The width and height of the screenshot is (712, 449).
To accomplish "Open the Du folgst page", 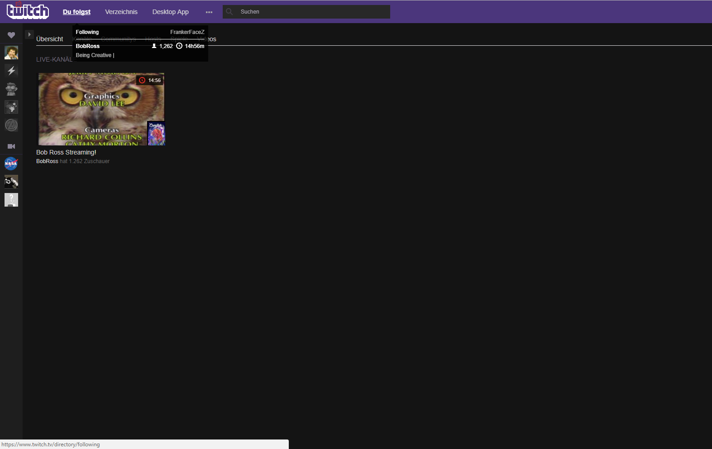I will [76, 12].
